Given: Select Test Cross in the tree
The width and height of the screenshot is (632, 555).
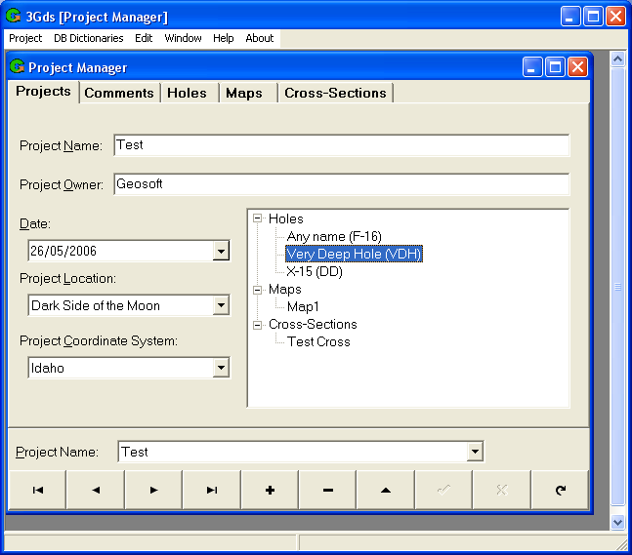Looking at the screenshot, I should coord(318,341).
